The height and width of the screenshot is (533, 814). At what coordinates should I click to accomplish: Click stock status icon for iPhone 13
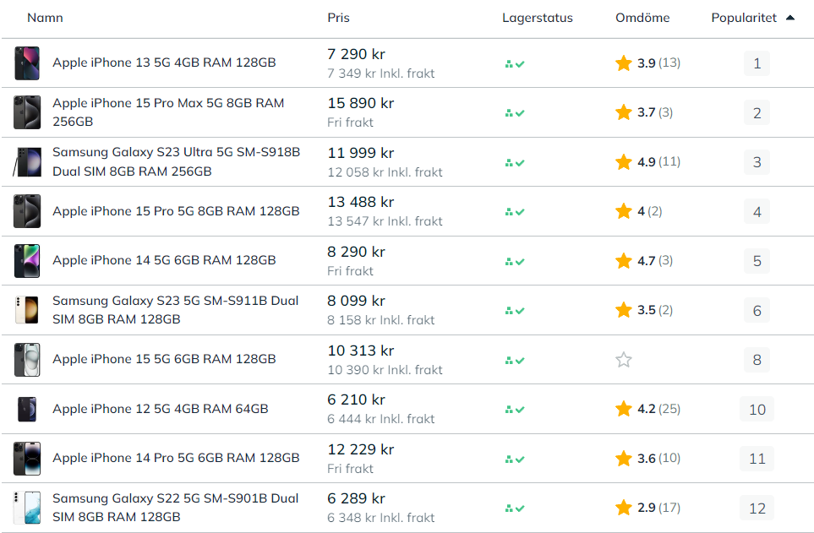(x=515, y=64)
